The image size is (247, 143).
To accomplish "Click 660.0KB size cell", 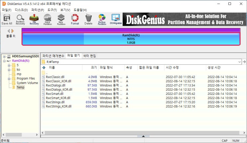I will [x=91, y=107].
